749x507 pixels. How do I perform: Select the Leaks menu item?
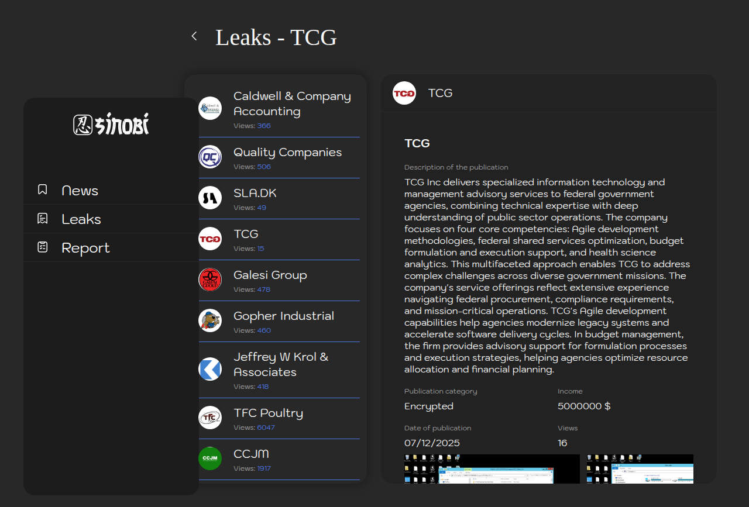click(x=81, y=219)
